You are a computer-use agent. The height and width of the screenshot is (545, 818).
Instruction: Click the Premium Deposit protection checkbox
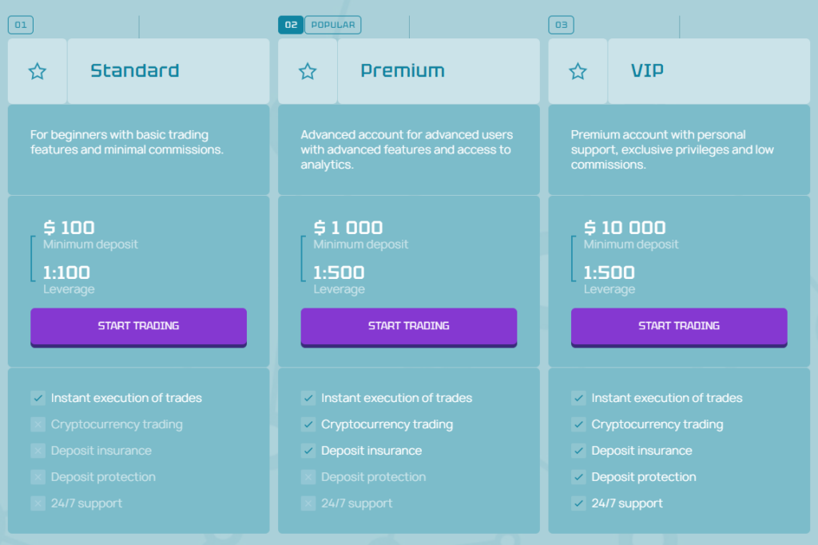308,477
